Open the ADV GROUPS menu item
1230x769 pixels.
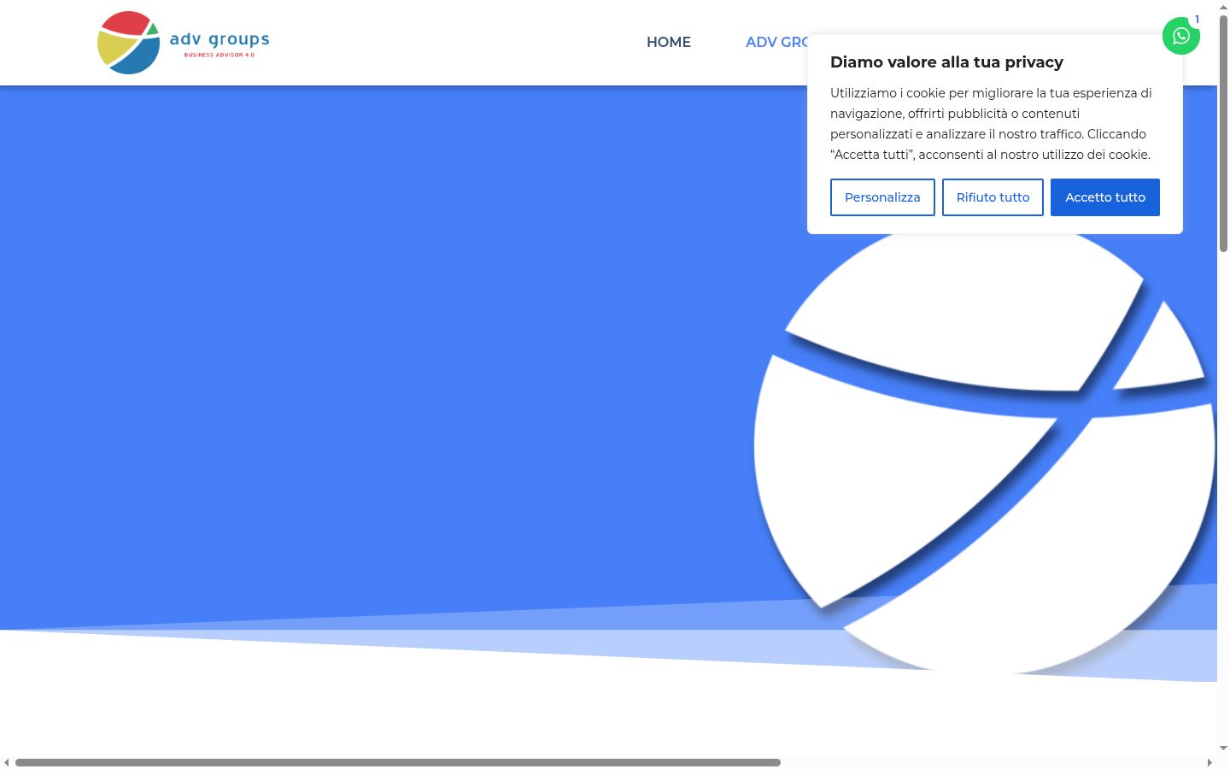click(776, 42)
